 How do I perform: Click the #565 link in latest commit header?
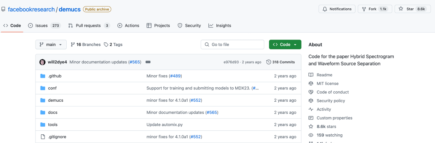[x=135, y=62]
